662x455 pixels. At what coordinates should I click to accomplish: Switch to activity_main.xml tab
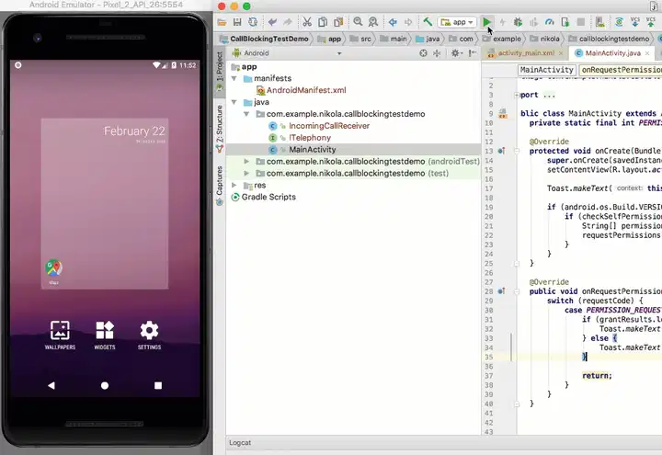click(525, 53)
